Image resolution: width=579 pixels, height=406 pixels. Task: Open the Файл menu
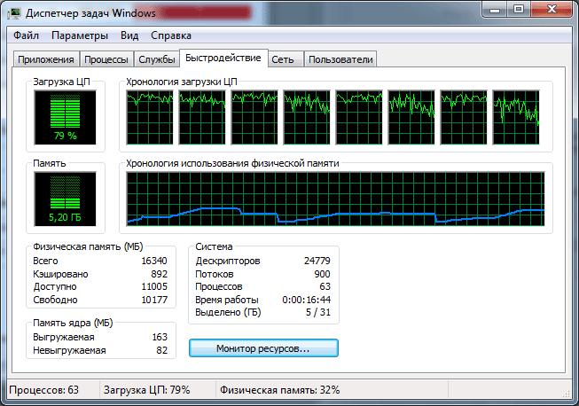[x=26, y=35]
